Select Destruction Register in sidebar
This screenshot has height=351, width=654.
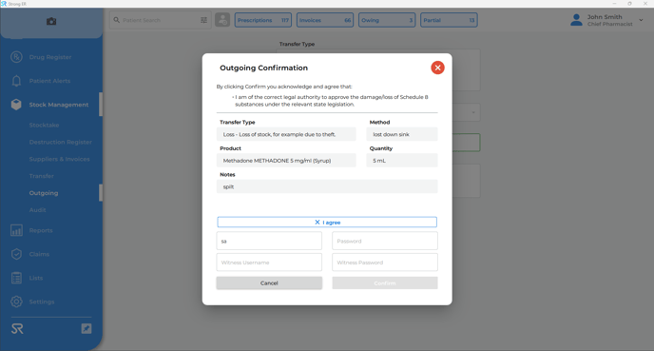coord(61,142)
